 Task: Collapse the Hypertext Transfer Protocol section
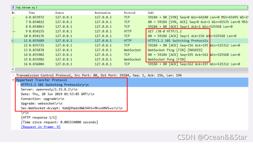[13, 80]
